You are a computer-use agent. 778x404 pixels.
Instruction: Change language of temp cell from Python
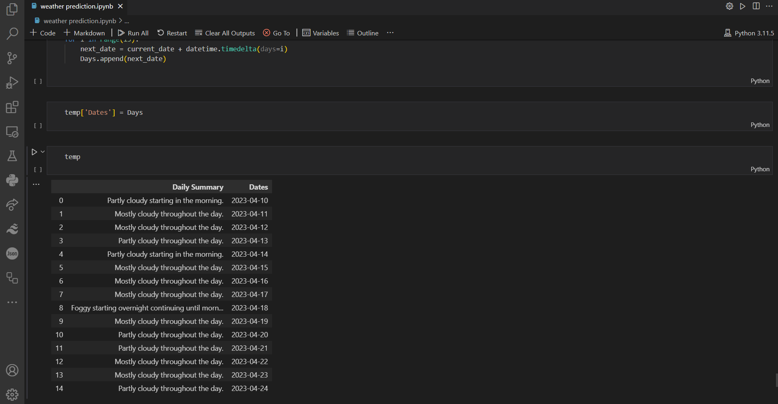click(760, 169)
